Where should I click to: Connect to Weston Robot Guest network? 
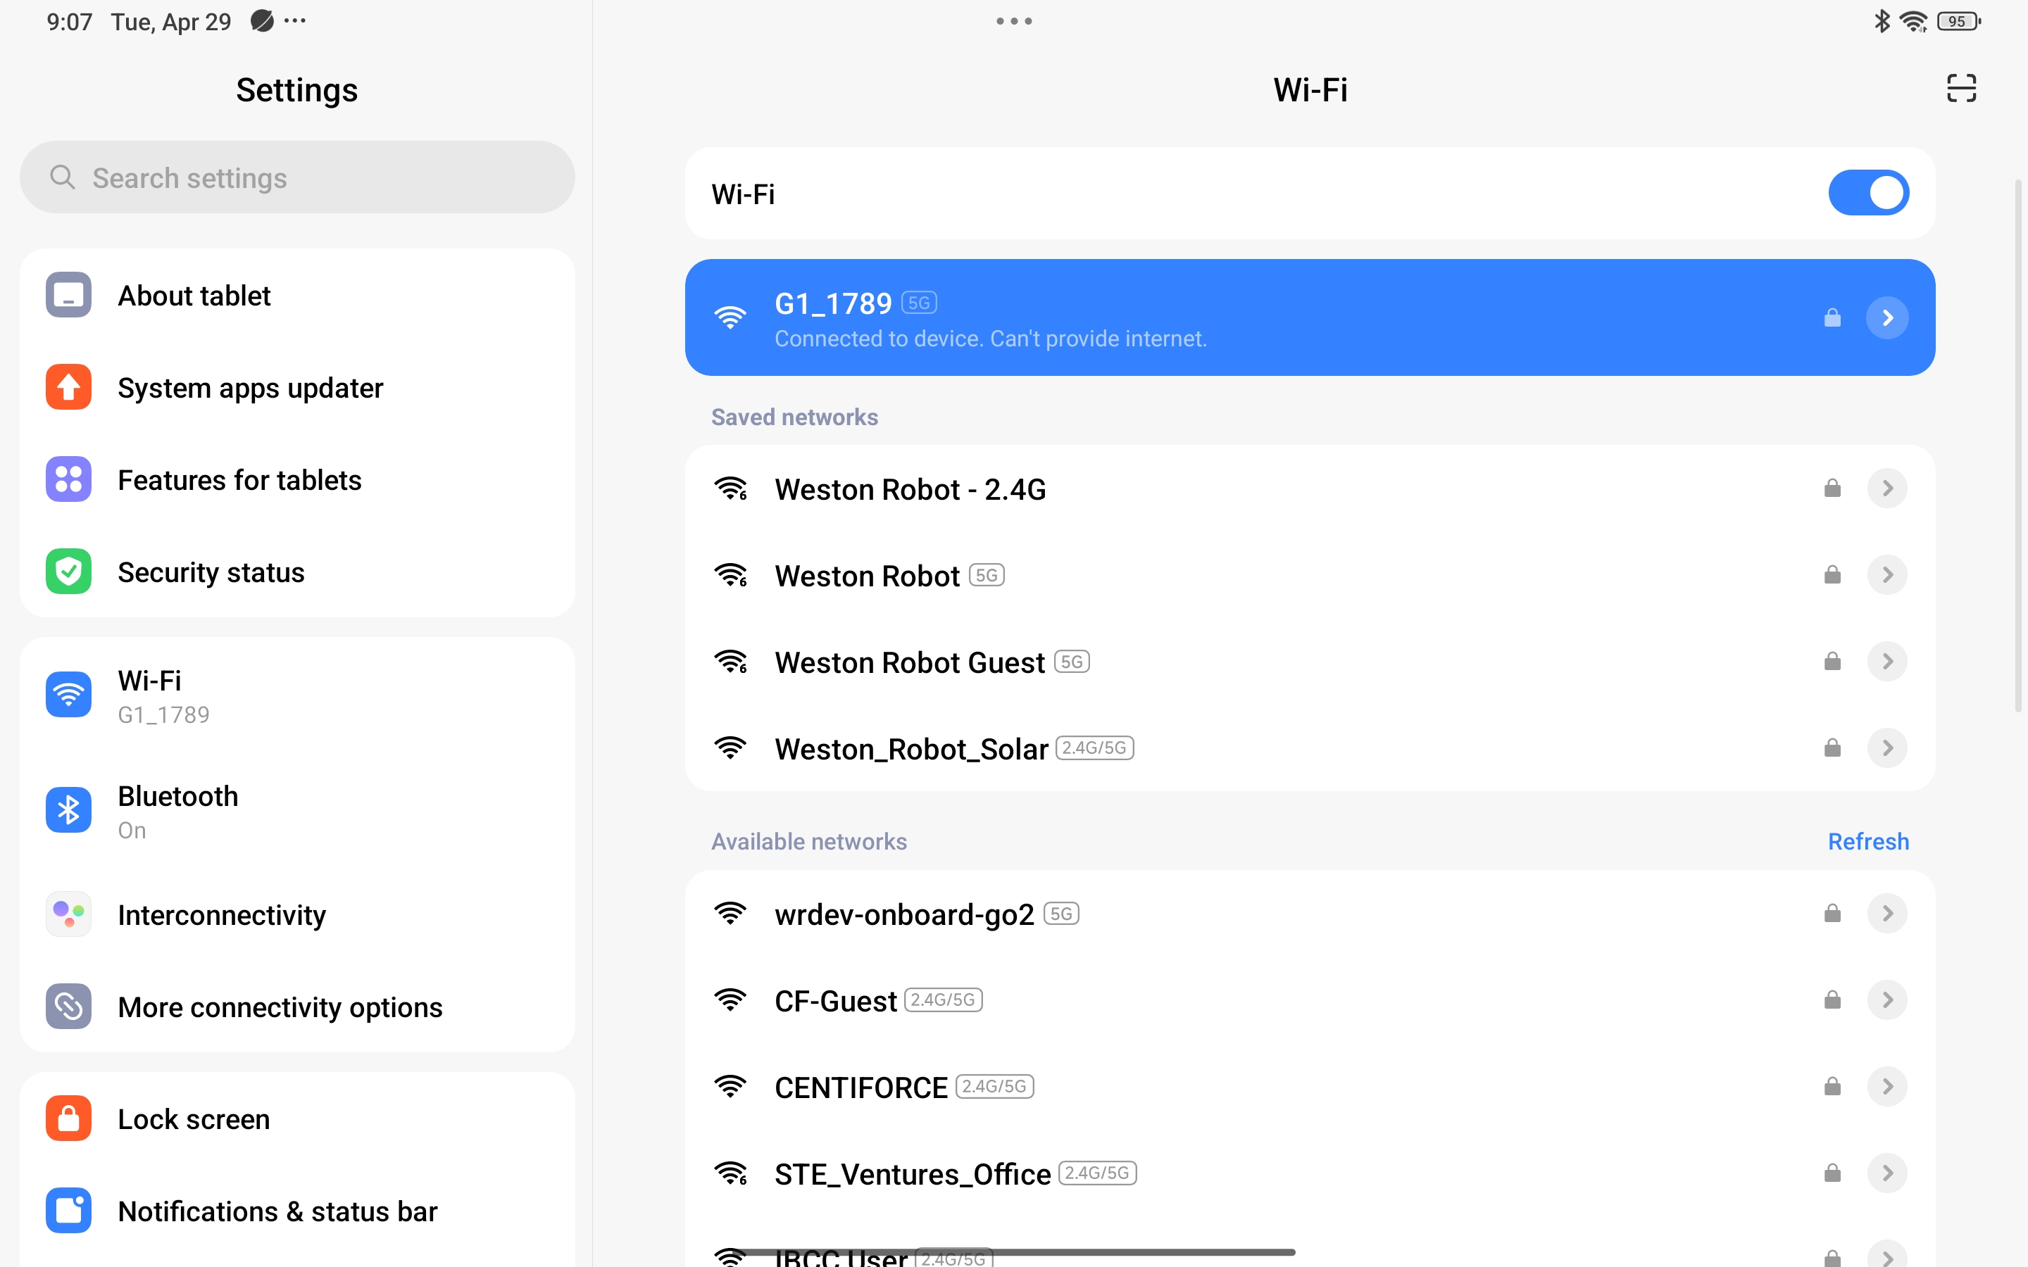pos(1310,662)
